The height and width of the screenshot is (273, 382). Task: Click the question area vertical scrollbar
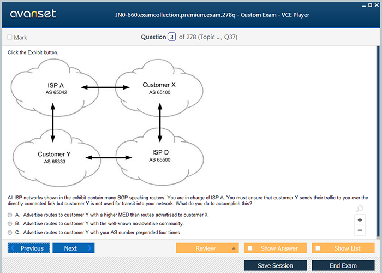tap(378, 141)
